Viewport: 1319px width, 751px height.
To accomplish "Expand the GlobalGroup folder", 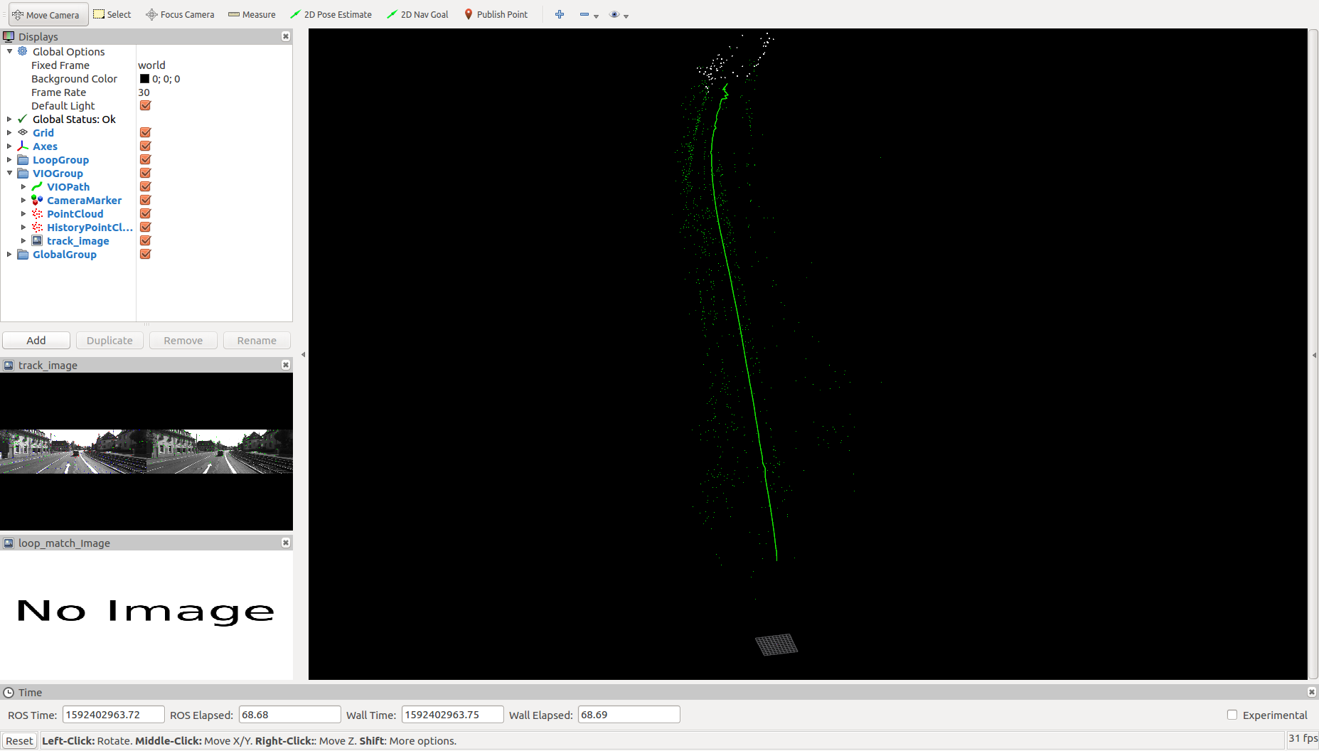I will click(9, 254).
